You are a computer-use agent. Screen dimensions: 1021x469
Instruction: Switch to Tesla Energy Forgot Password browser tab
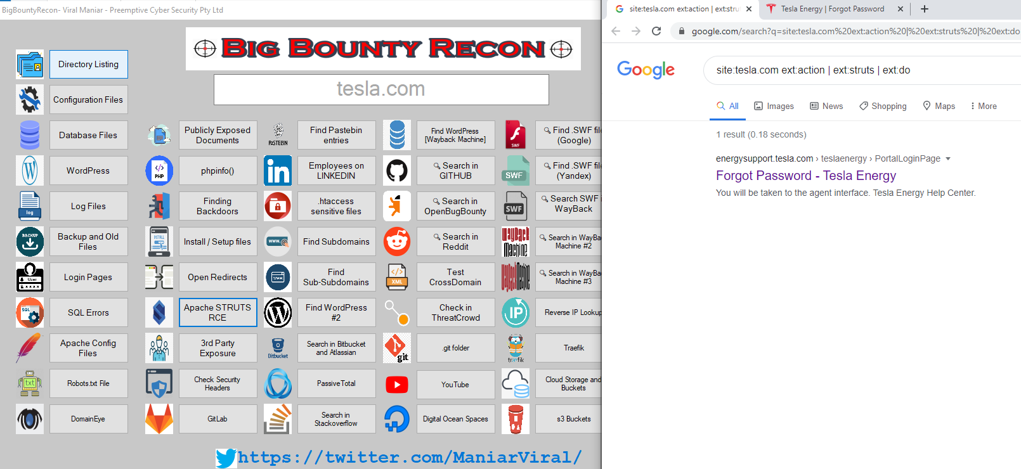click(x=833, y=9)
